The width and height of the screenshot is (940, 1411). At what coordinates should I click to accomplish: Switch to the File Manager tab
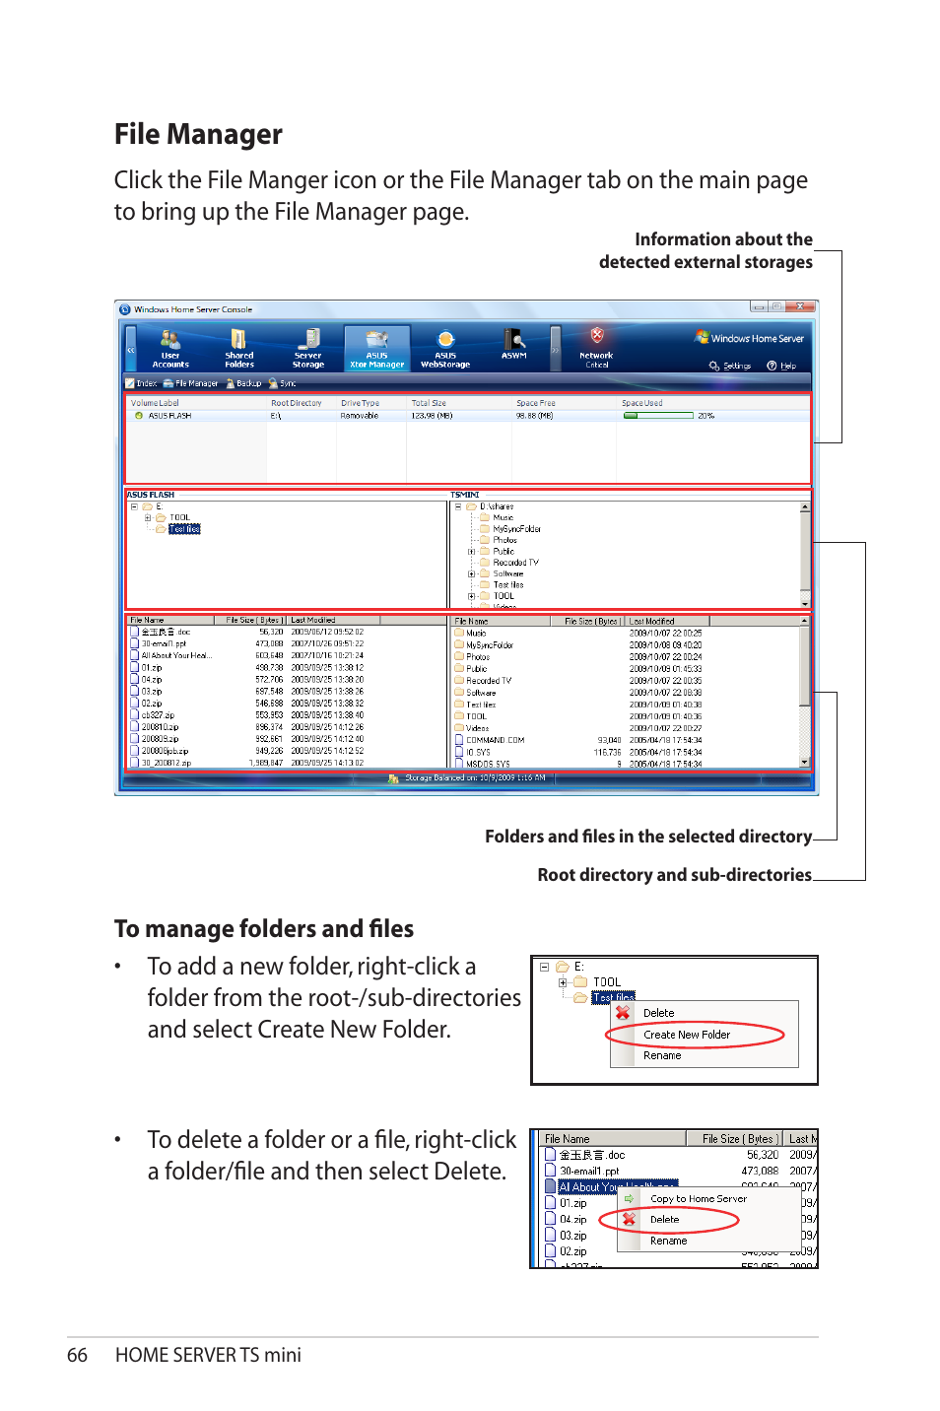(x=191, y=383)
